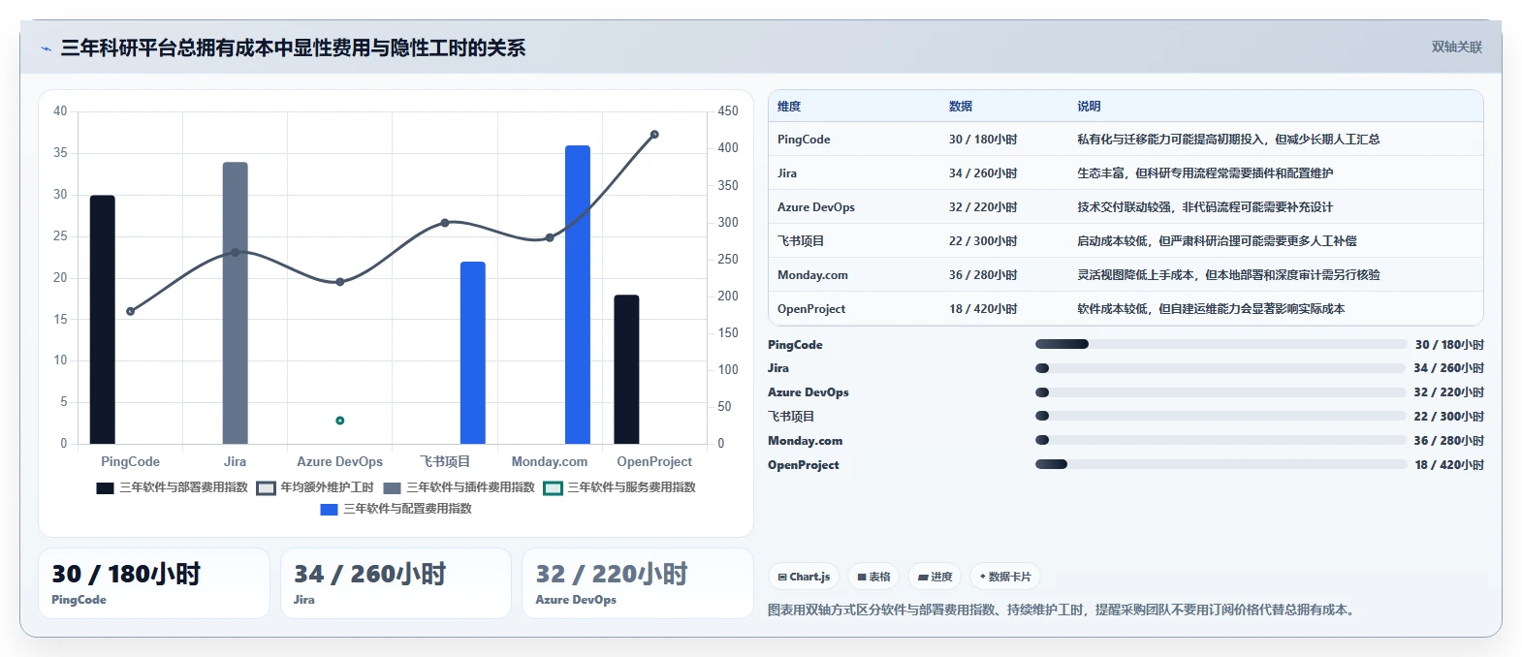
Task: Click x-axis label OpenProject
Action: point(654,462)
